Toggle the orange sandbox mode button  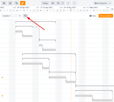coord(23,3)
